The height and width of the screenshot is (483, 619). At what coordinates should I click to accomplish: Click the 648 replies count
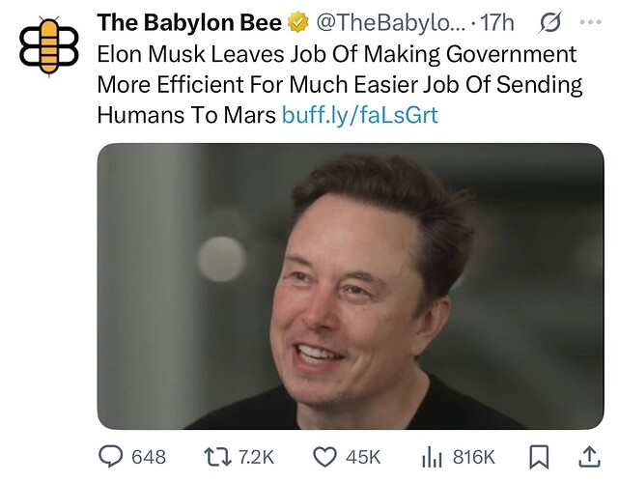149,456
